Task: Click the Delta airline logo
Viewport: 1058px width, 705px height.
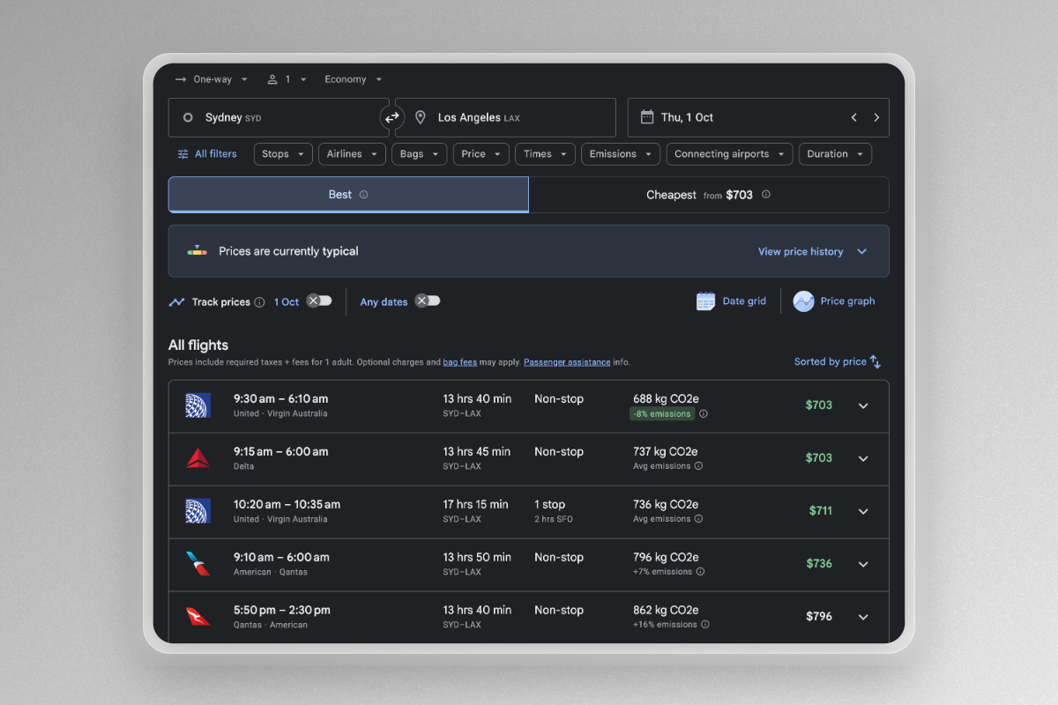Action: click(197, 458)
